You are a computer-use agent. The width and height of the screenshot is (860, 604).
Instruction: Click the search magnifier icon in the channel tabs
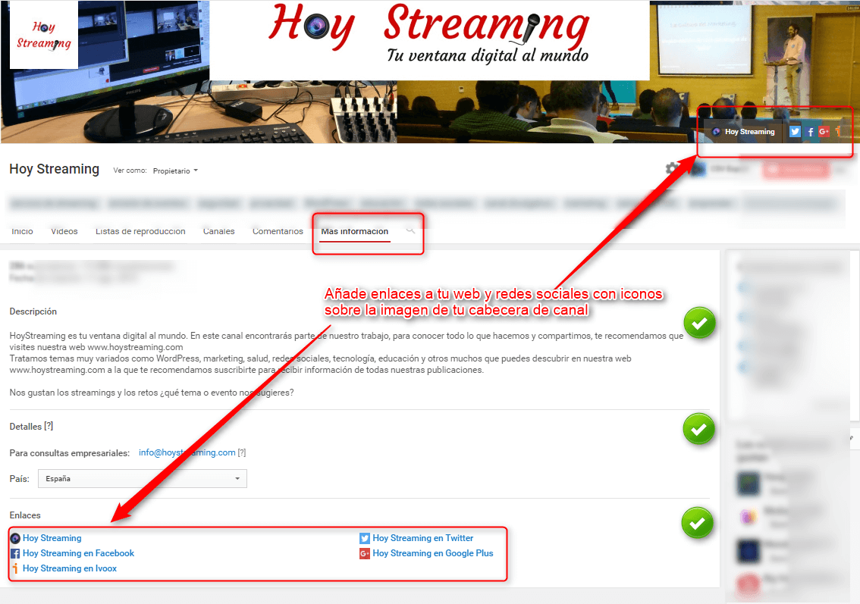410,230
